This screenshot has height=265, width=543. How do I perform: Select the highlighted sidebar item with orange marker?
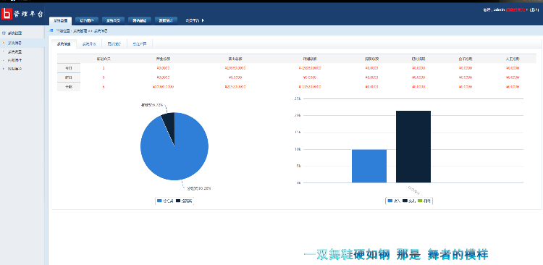pos(22,43)
